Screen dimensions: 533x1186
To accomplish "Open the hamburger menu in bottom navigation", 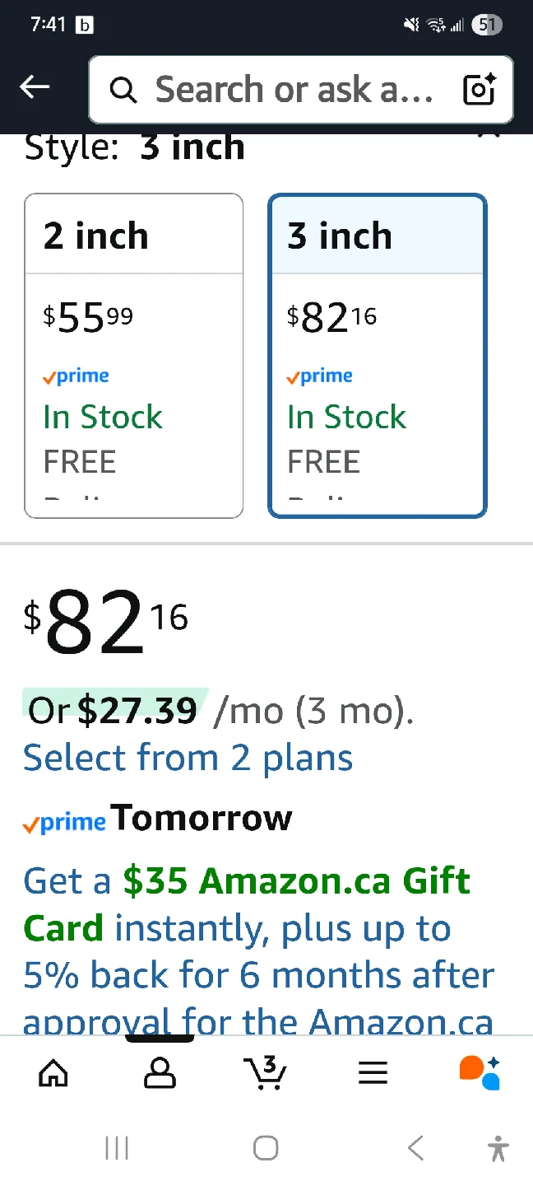I will click(x=373, y=1072).
